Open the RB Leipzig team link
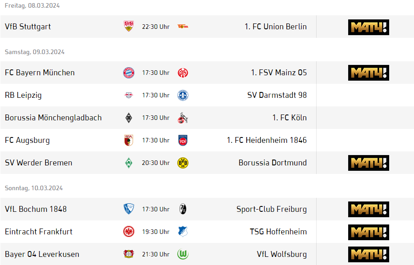Viewport: 414px width, 265px height. (x=23, y=95)
